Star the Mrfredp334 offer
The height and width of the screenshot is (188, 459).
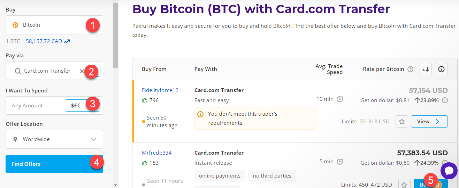click(405, 185)
